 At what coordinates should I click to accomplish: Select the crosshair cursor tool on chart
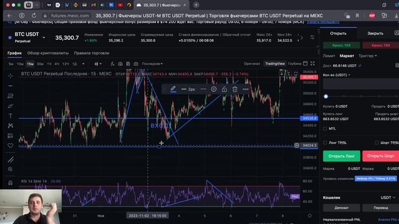11,76
